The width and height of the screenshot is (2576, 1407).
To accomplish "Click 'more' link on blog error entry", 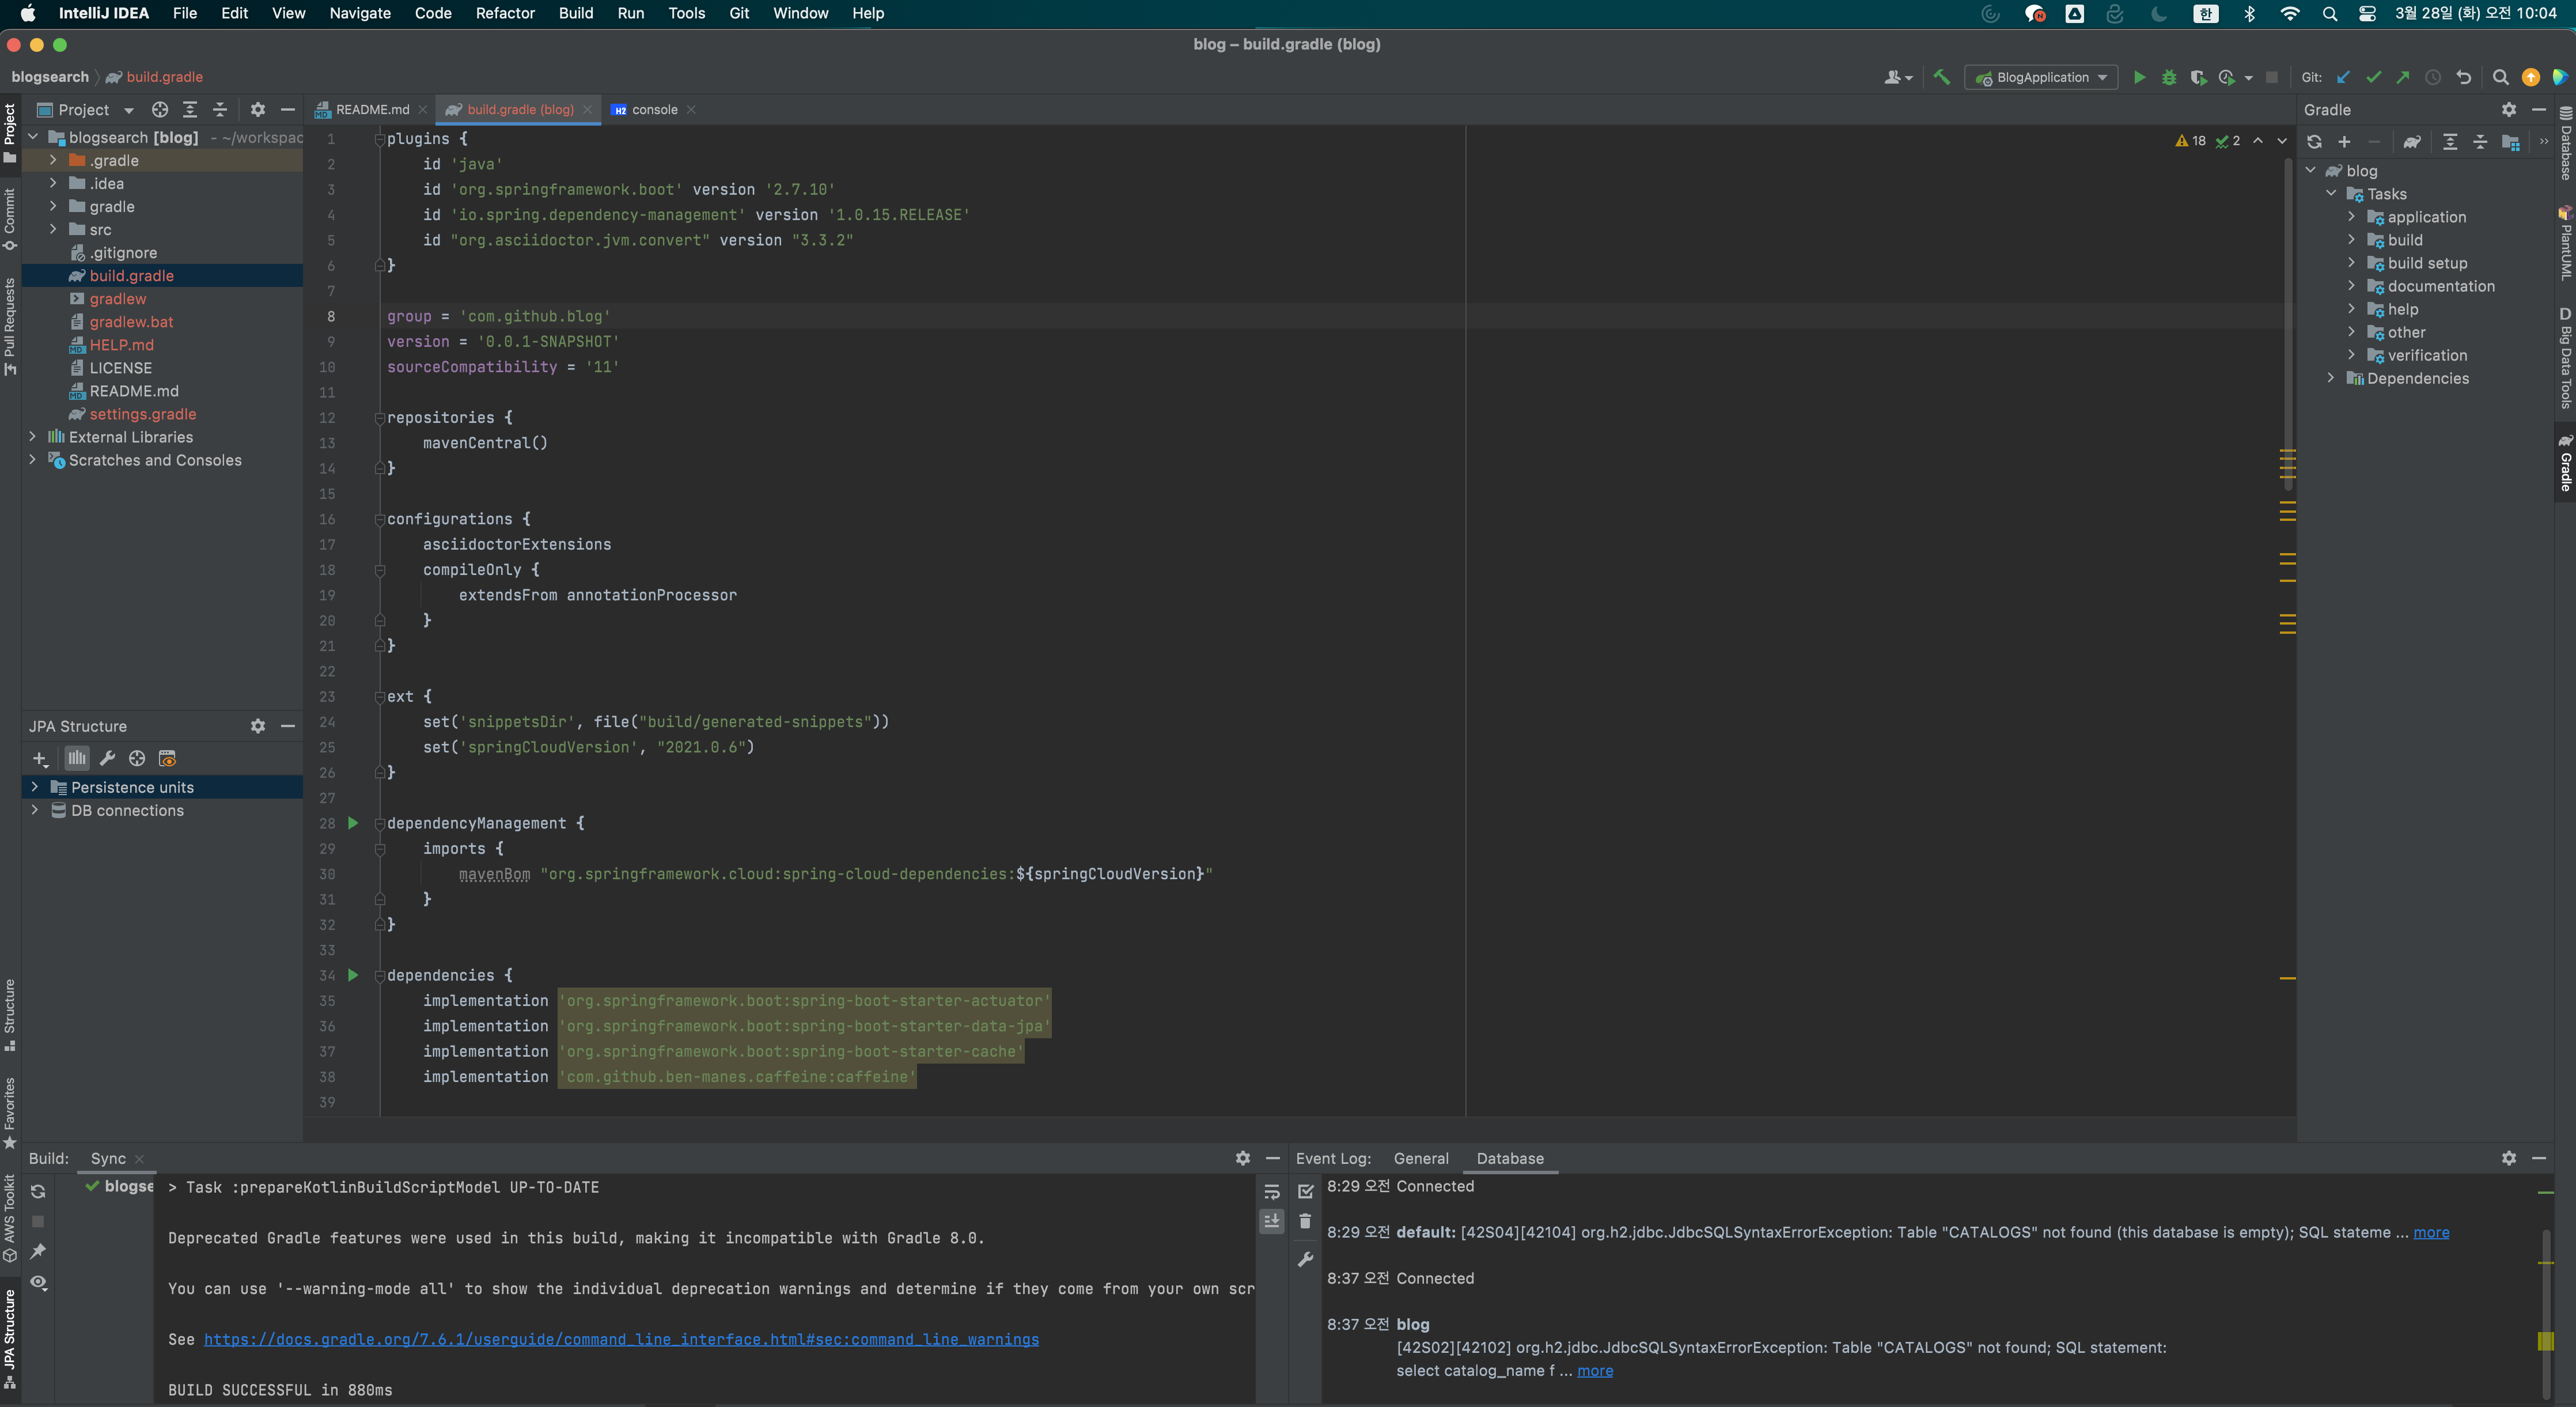I will point(1594,1371).
